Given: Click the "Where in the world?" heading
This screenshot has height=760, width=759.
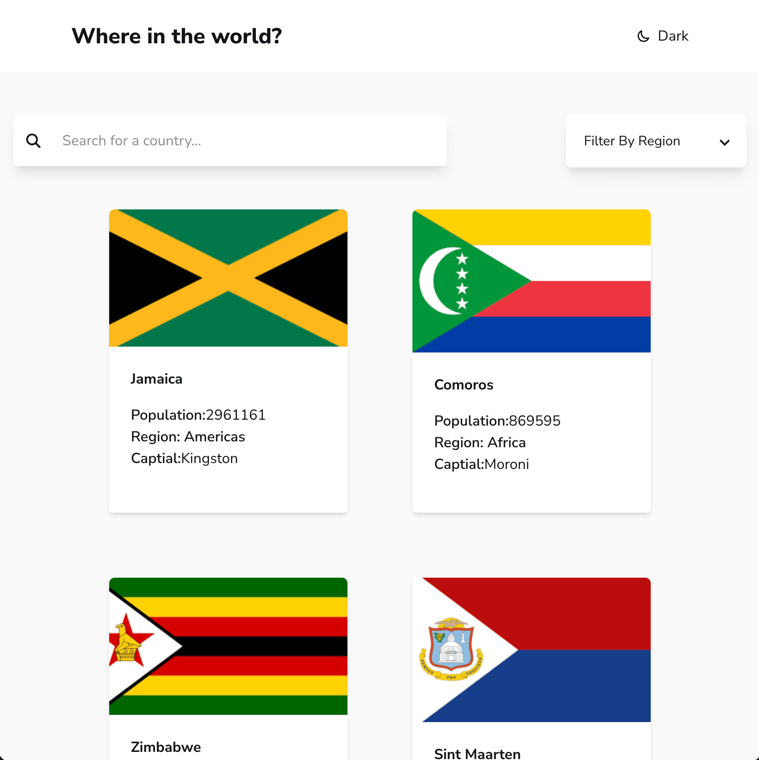Looking at the screenshot, I should [x=176, y=36].
